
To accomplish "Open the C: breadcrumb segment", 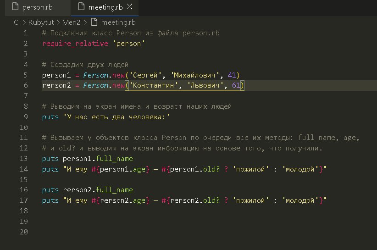I will click(17, 22).
